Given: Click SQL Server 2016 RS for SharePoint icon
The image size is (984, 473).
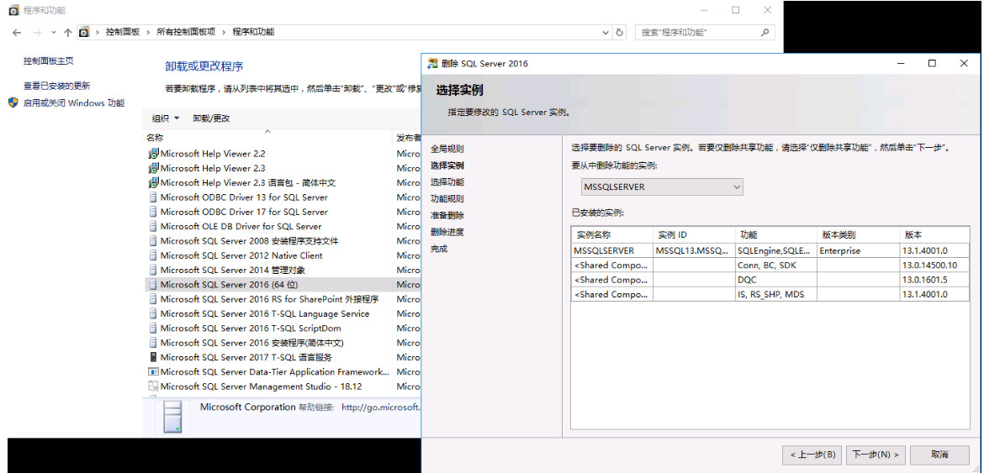Looking at the screenshot, I should click(x=153, y=299).
